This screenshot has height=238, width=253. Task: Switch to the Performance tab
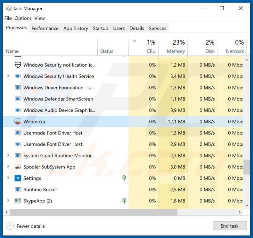[x=45, y=28]
